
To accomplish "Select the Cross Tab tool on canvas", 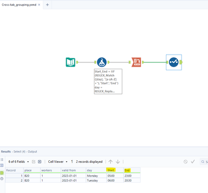I will (136, 62).
